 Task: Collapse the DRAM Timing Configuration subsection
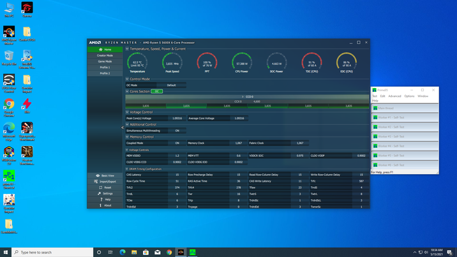tap(127, 169)
